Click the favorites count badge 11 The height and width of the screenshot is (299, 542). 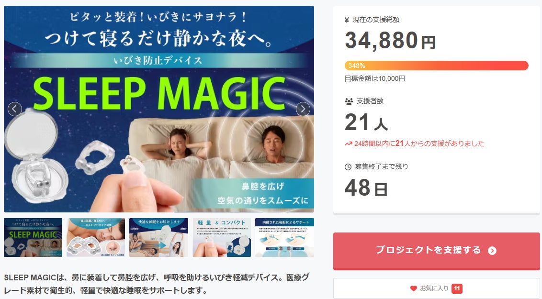click(x=457, y=288)
